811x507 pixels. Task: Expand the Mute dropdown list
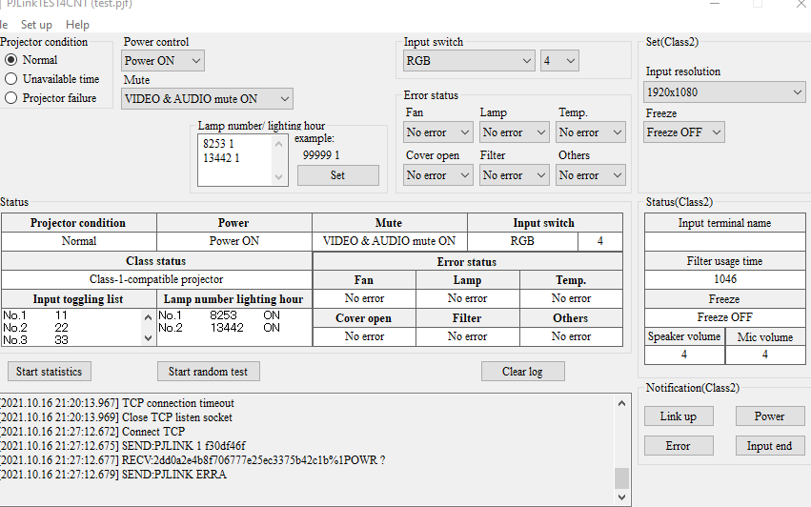click(x=208, y=99)
